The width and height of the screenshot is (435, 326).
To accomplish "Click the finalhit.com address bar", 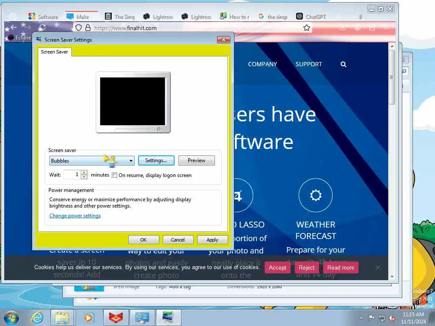I will pos(192,28).
